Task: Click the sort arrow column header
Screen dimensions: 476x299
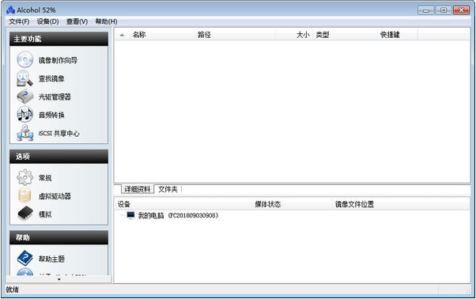Action: pos(122,35)
